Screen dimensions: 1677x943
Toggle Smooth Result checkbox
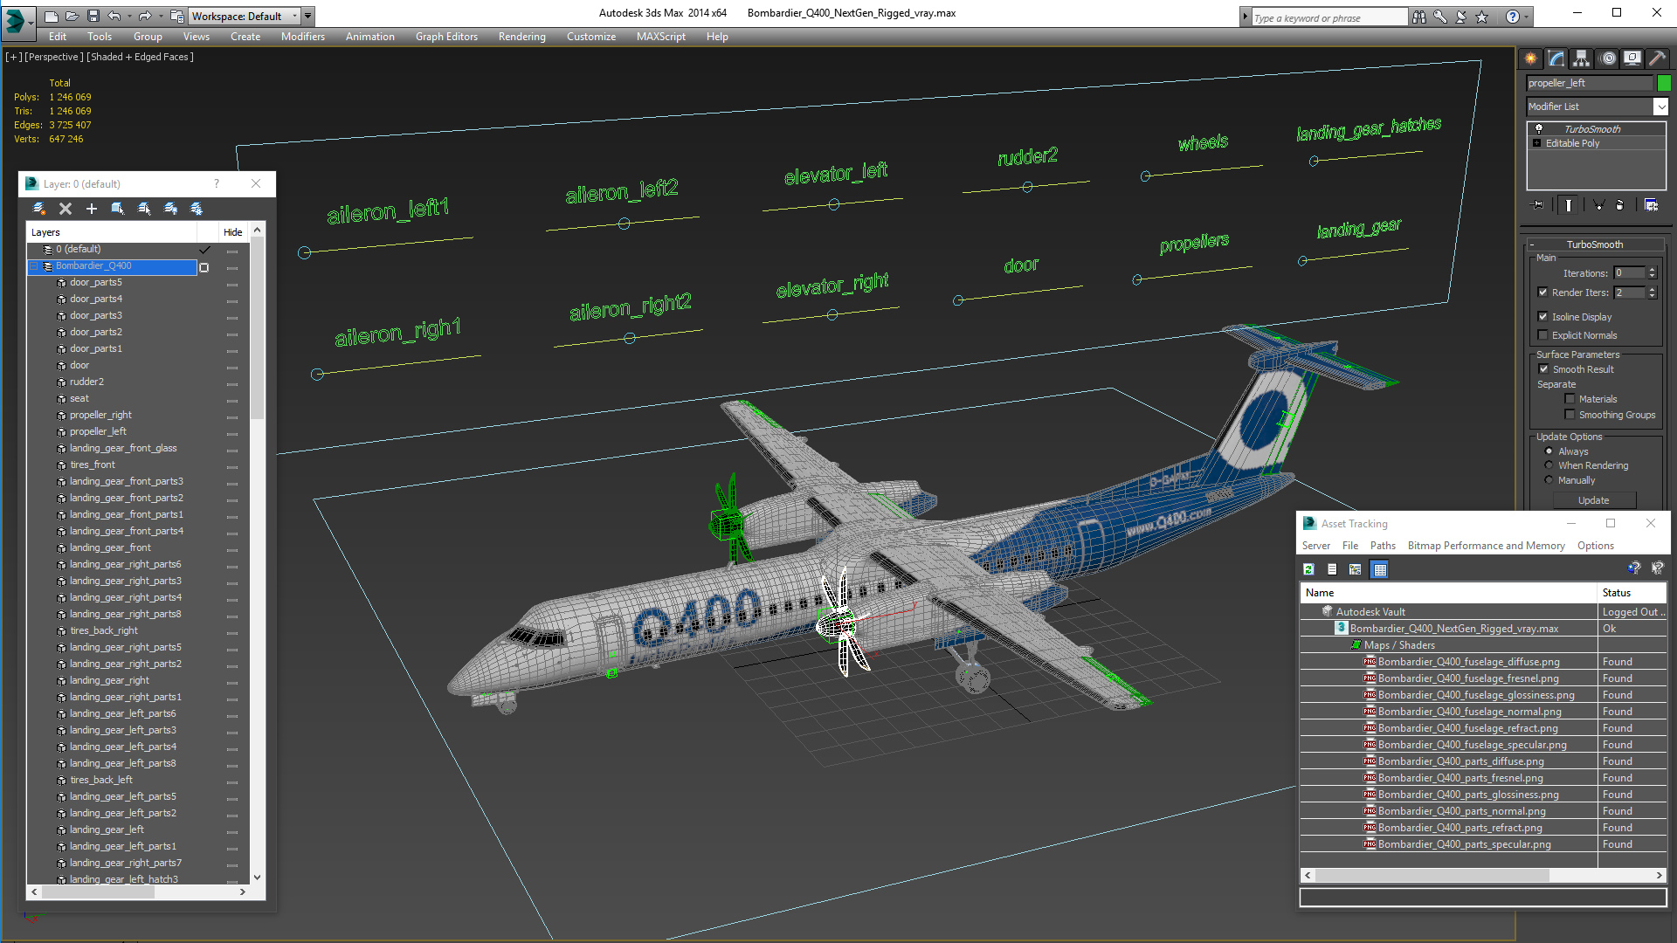pyautogui.click(x=1543, y=369)
